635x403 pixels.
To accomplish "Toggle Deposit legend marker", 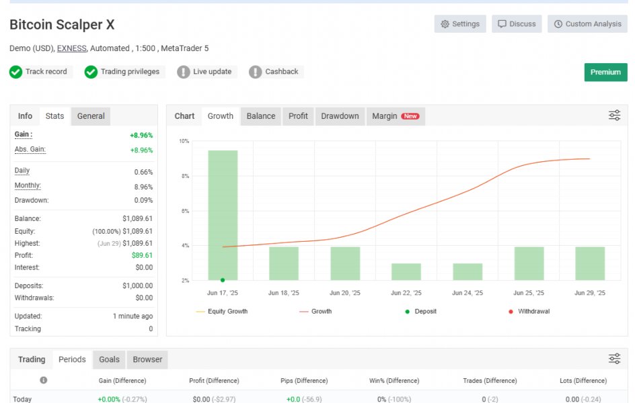I will [421, 311].
